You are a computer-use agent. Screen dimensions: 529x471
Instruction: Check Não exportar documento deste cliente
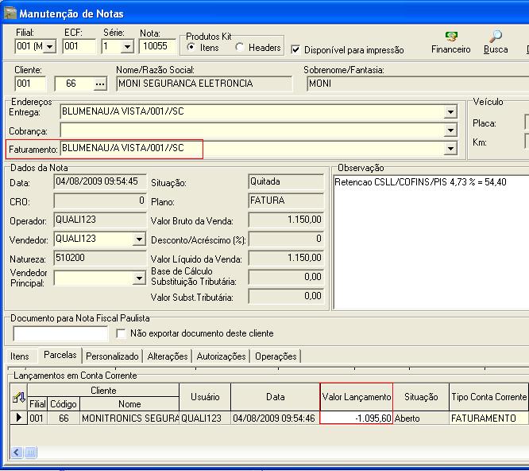click(x=121, y=333)
